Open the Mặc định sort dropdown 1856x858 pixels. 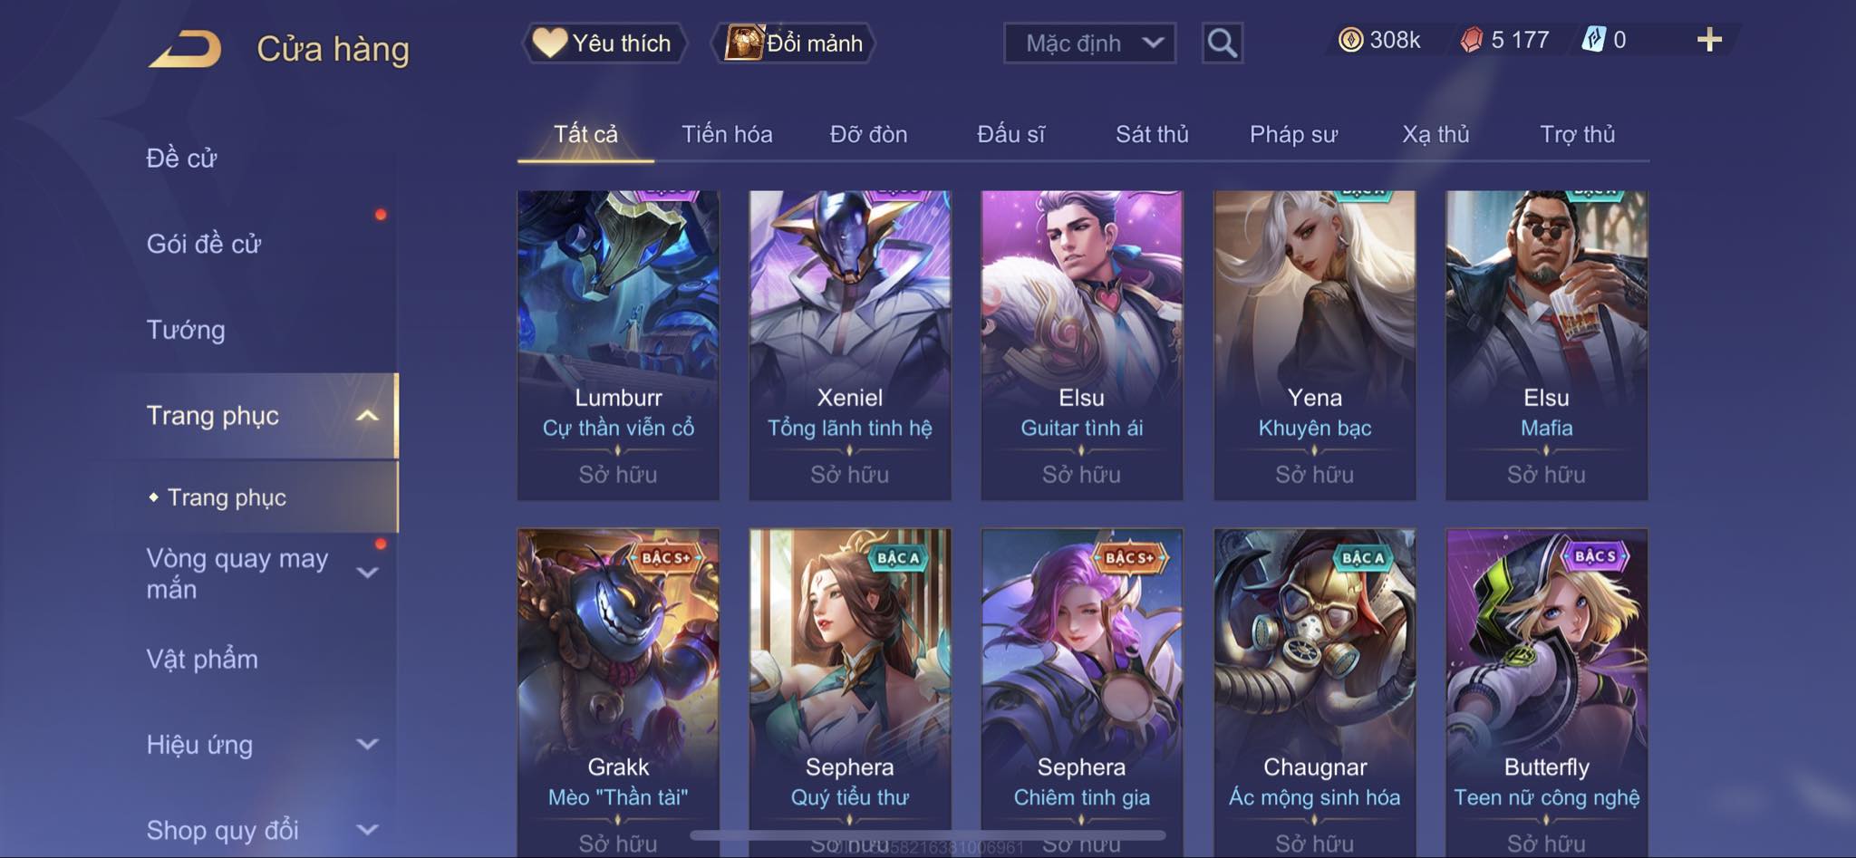click(1089, 43)
